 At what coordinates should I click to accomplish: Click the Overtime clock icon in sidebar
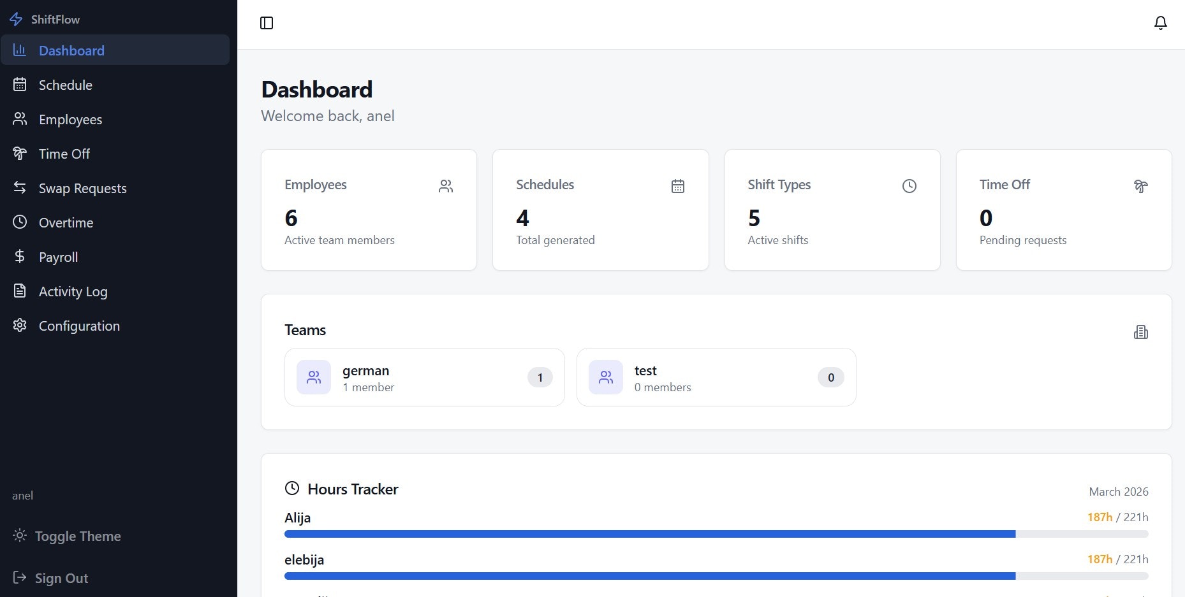(20, 222)
